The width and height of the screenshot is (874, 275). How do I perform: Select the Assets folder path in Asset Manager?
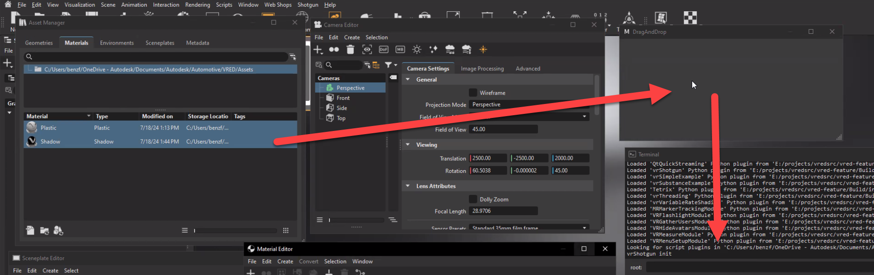[x=161, y=69]
